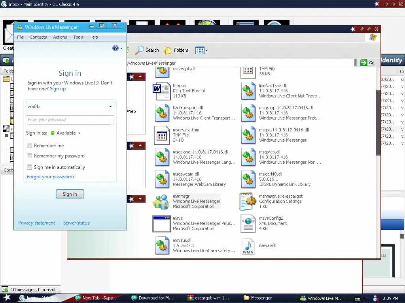Open the File menu in Messenger

(x=20, y=37)
